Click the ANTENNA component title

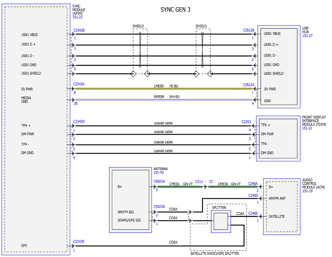pyautogui.click(x=160, y=169)
